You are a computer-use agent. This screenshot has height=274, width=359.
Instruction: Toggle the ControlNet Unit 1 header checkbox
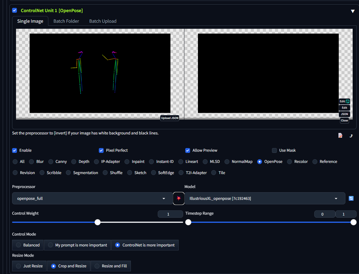coord(15,10)
